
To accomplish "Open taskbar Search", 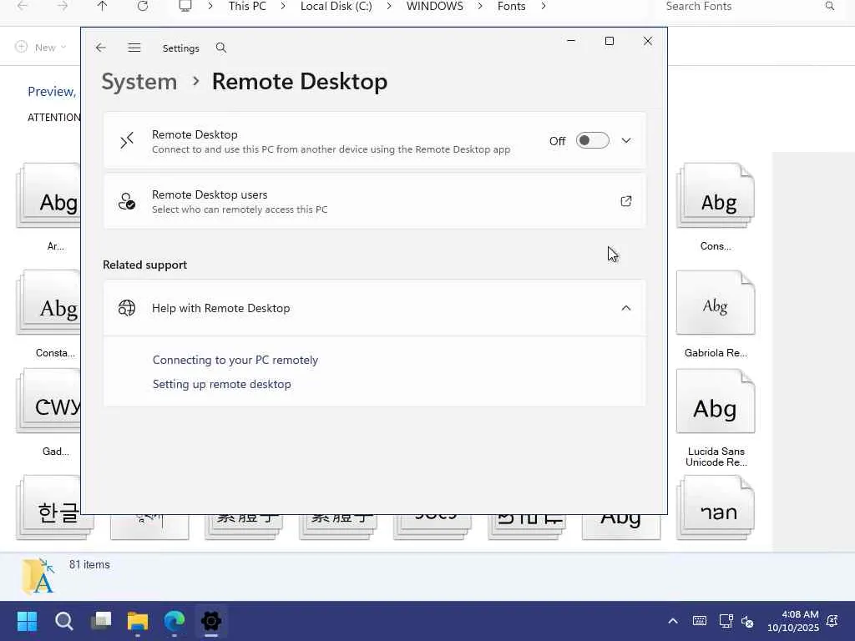I will (x=63, y=621).
